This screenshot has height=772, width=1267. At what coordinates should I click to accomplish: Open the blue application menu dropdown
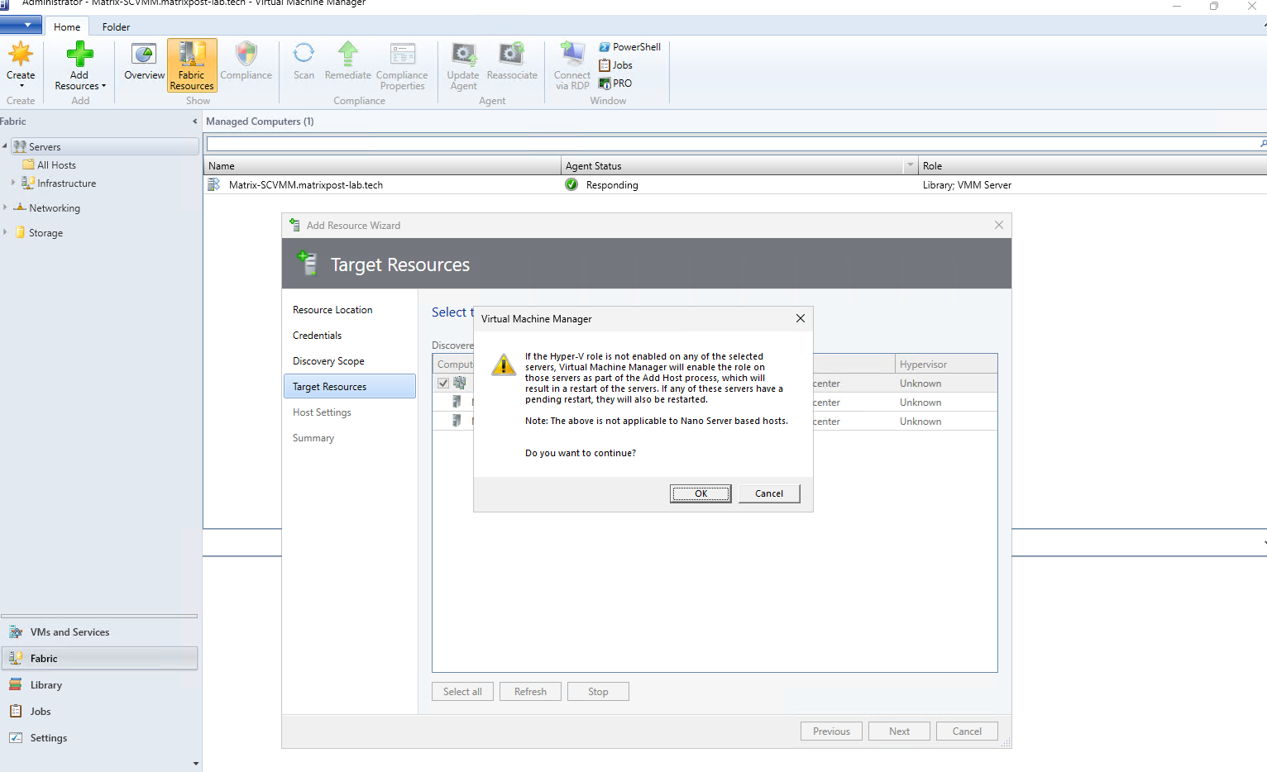(x=22, y=25)
